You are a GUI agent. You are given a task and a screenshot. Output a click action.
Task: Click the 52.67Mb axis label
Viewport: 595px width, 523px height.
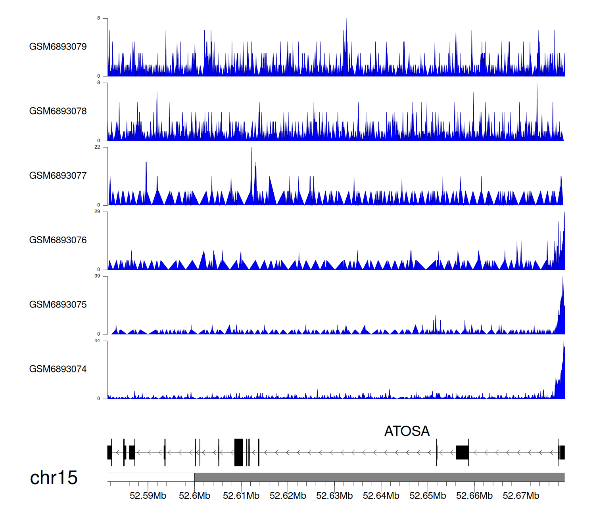(521, 496)
